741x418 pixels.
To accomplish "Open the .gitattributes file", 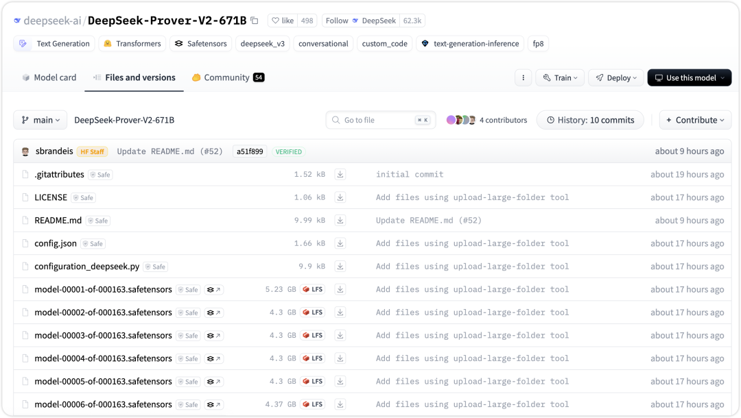I will tap(59, 174).
